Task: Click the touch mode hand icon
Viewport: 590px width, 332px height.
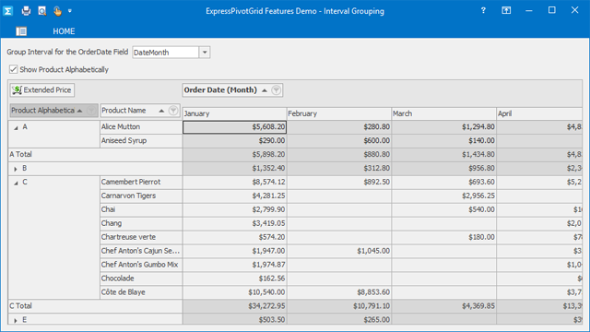Action: pyautogui.click(x=57, y=11)
